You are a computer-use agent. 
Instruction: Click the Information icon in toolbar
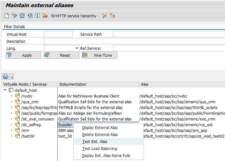click(x=37, y=15)
